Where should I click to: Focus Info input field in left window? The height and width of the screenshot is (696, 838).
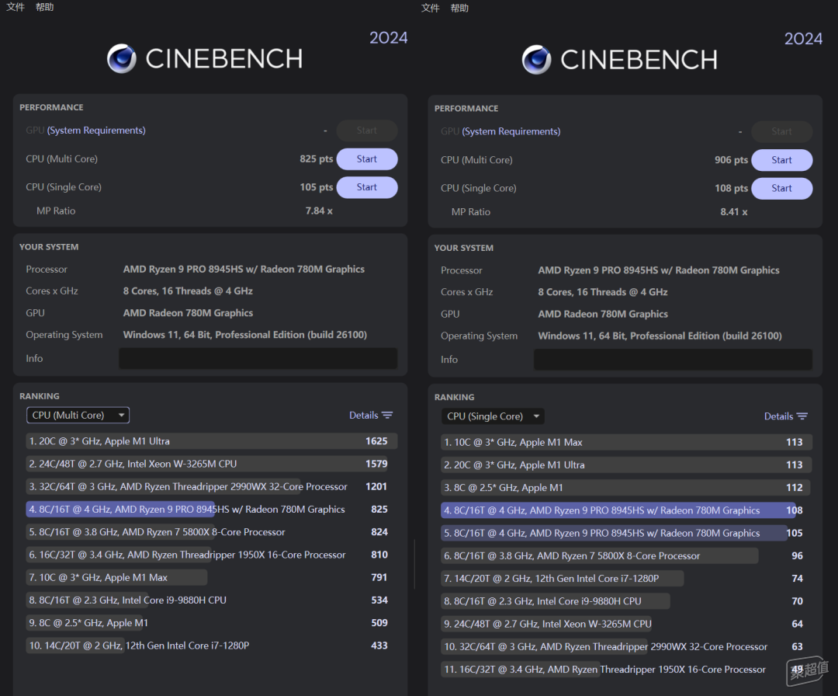tap(258, 358)
